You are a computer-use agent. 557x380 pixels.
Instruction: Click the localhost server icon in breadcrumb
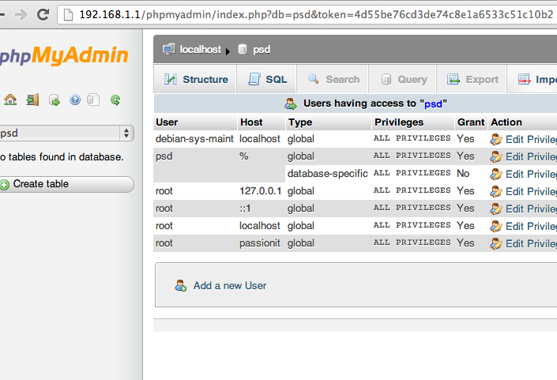click(169, 49)
